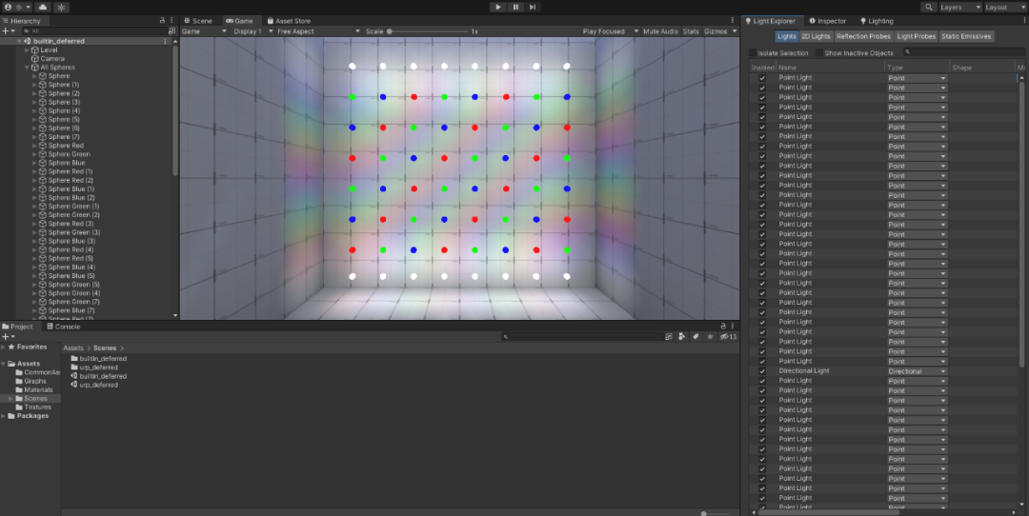Viewport: 1029px width, 516px height.
Task: Open the Inspector tab
Action: point(827,20)
